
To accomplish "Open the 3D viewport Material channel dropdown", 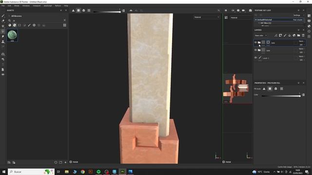I will tap(207, 17).
